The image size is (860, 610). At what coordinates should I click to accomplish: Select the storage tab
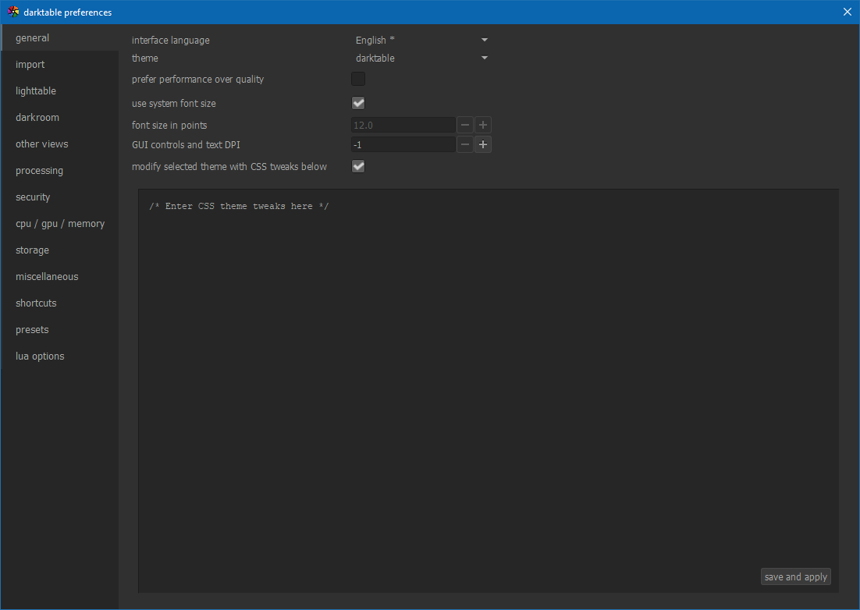click(x=59, y=250)
